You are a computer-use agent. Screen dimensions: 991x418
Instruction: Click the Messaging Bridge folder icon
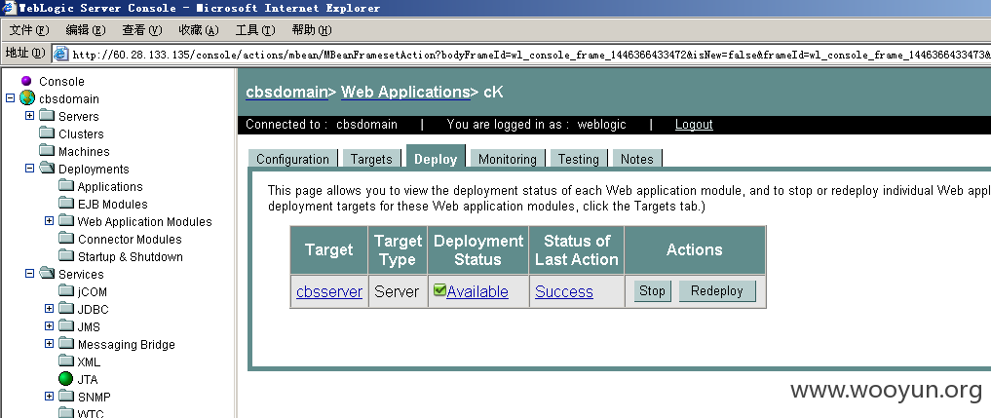coord(66,343)
